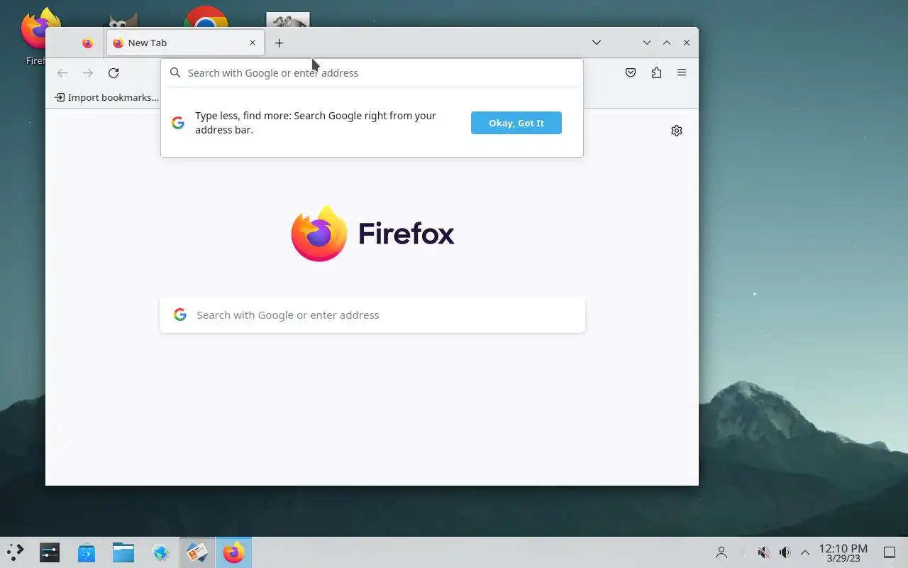Focus the address bar at the top

[372, 72]
